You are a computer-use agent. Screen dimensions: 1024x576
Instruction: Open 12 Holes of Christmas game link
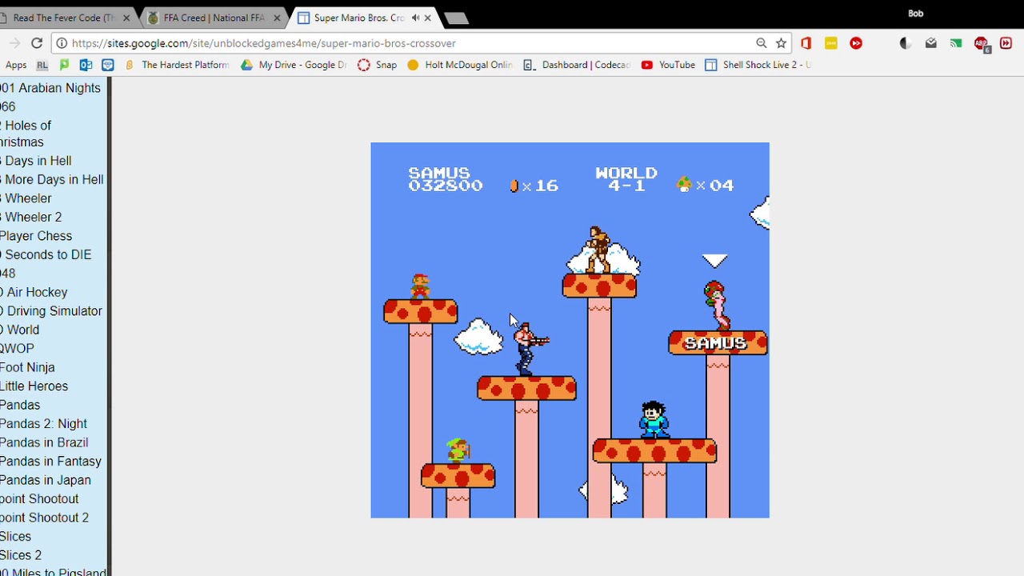point(24,134)
